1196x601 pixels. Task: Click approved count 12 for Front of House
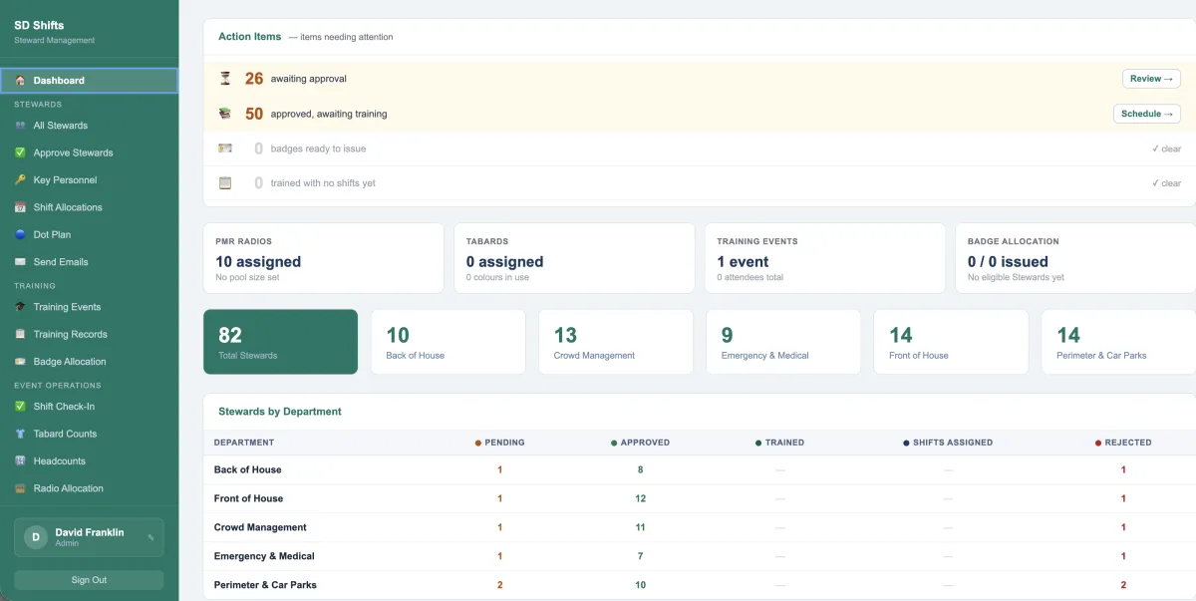pyautogui.click(x=641, y=498)
